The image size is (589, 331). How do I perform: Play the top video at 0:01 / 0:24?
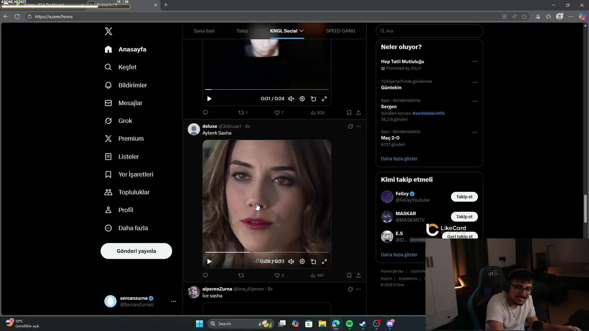(209, 99)
